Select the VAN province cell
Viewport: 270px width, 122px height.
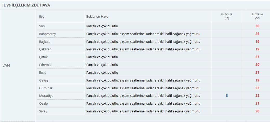point(6,65)
